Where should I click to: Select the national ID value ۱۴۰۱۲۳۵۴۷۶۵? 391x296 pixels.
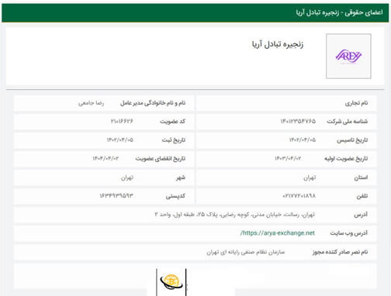[298, 121]
